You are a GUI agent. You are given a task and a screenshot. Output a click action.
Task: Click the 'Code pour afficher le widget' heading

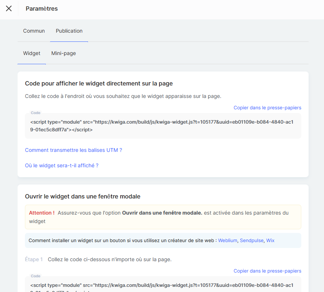click(99, 83)
